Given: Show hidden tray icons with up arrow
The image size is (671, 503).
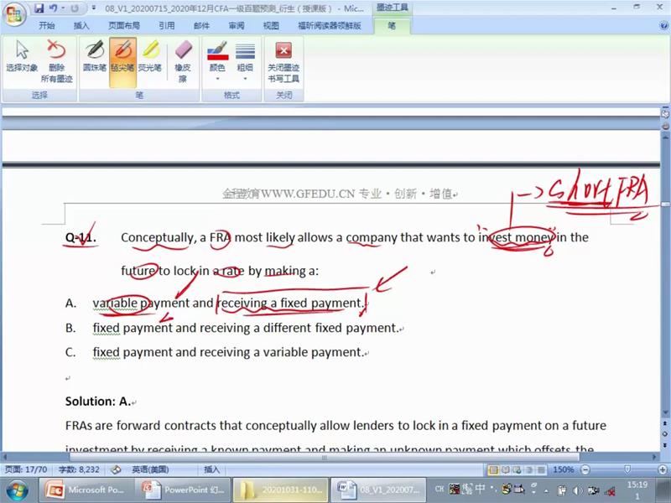Looking at the screenshot, I should (546, 491).
